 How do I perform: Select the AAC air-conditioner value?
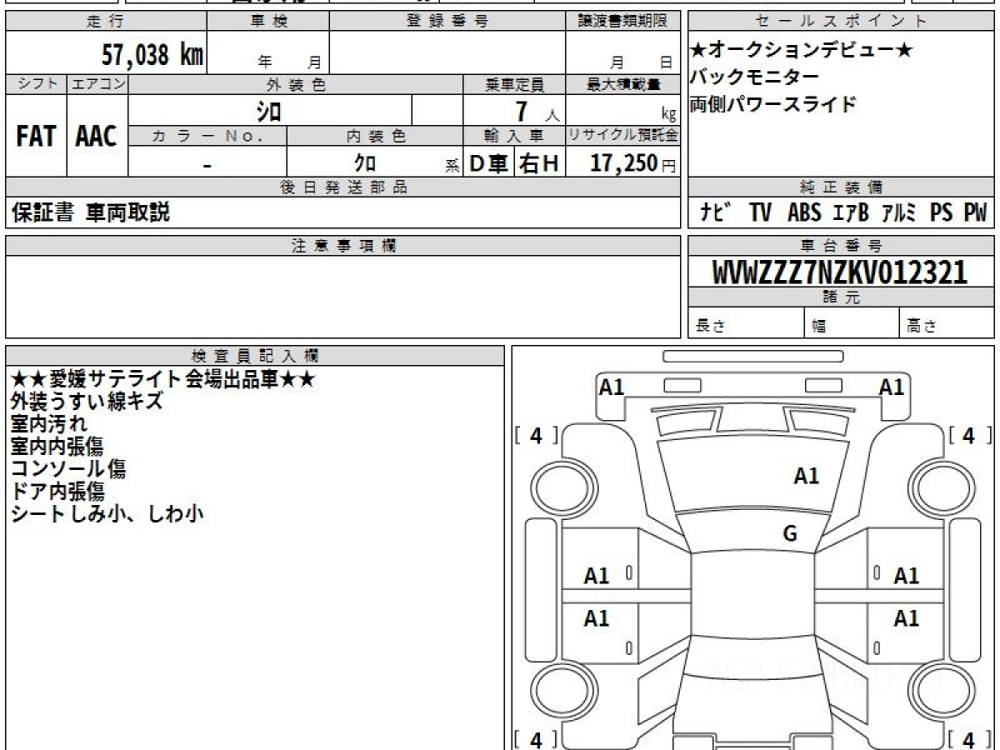pyautogui.click(x=97, y=137)
